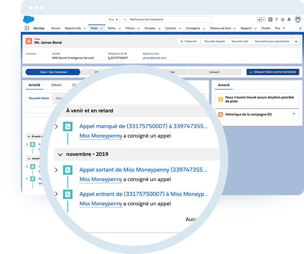Click the global actions plus icon

click(x=270, y=19)
